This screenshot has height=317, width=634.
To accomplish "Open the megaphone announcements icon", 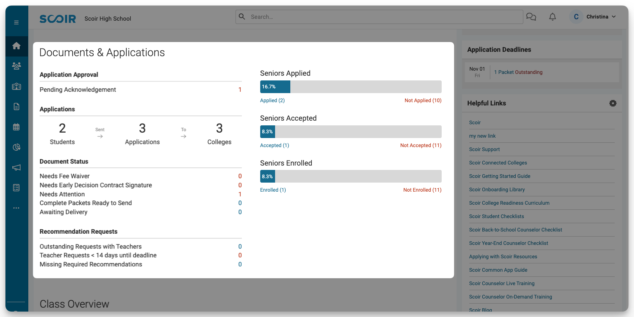I will (x=16, y=167).
